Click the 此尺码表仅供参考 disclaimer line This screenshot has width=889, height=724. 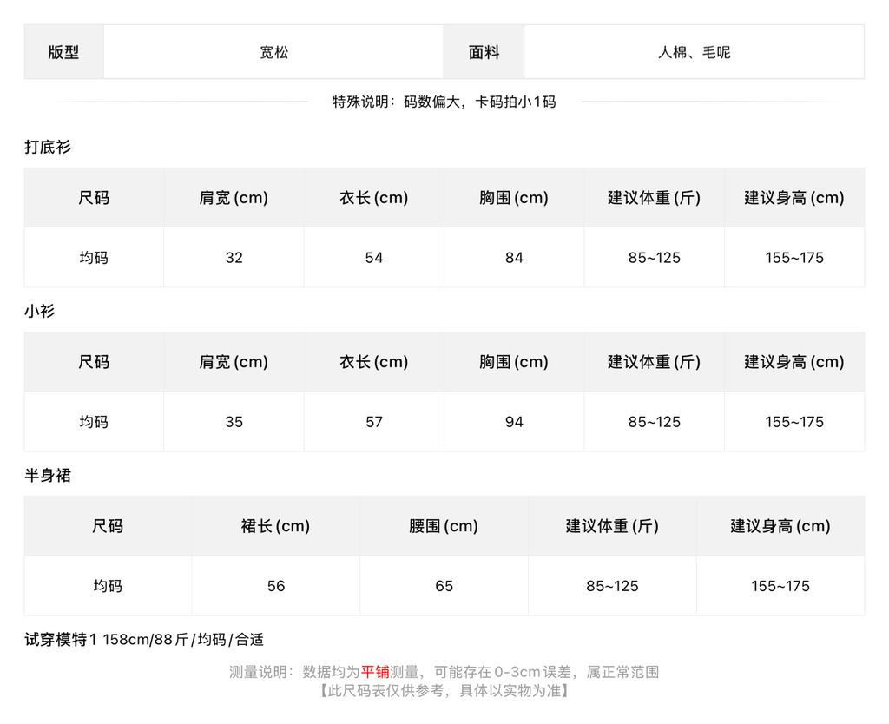444,690
